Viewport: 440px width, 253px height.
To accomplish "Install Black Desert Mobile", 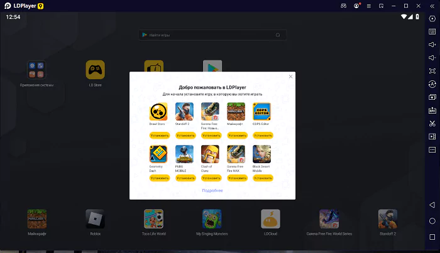I will pos(263,178).
